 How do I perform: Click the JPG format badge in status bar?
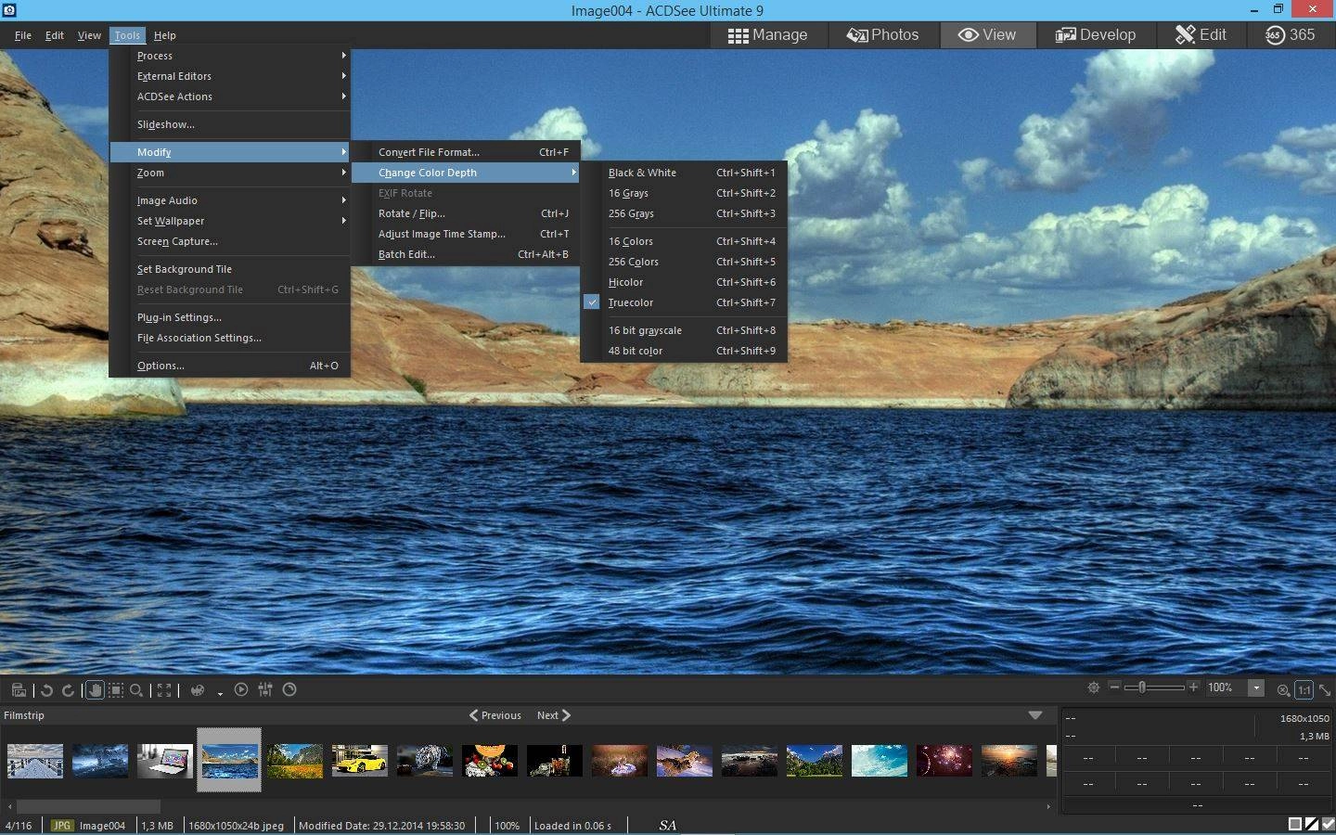click(62, 825)
